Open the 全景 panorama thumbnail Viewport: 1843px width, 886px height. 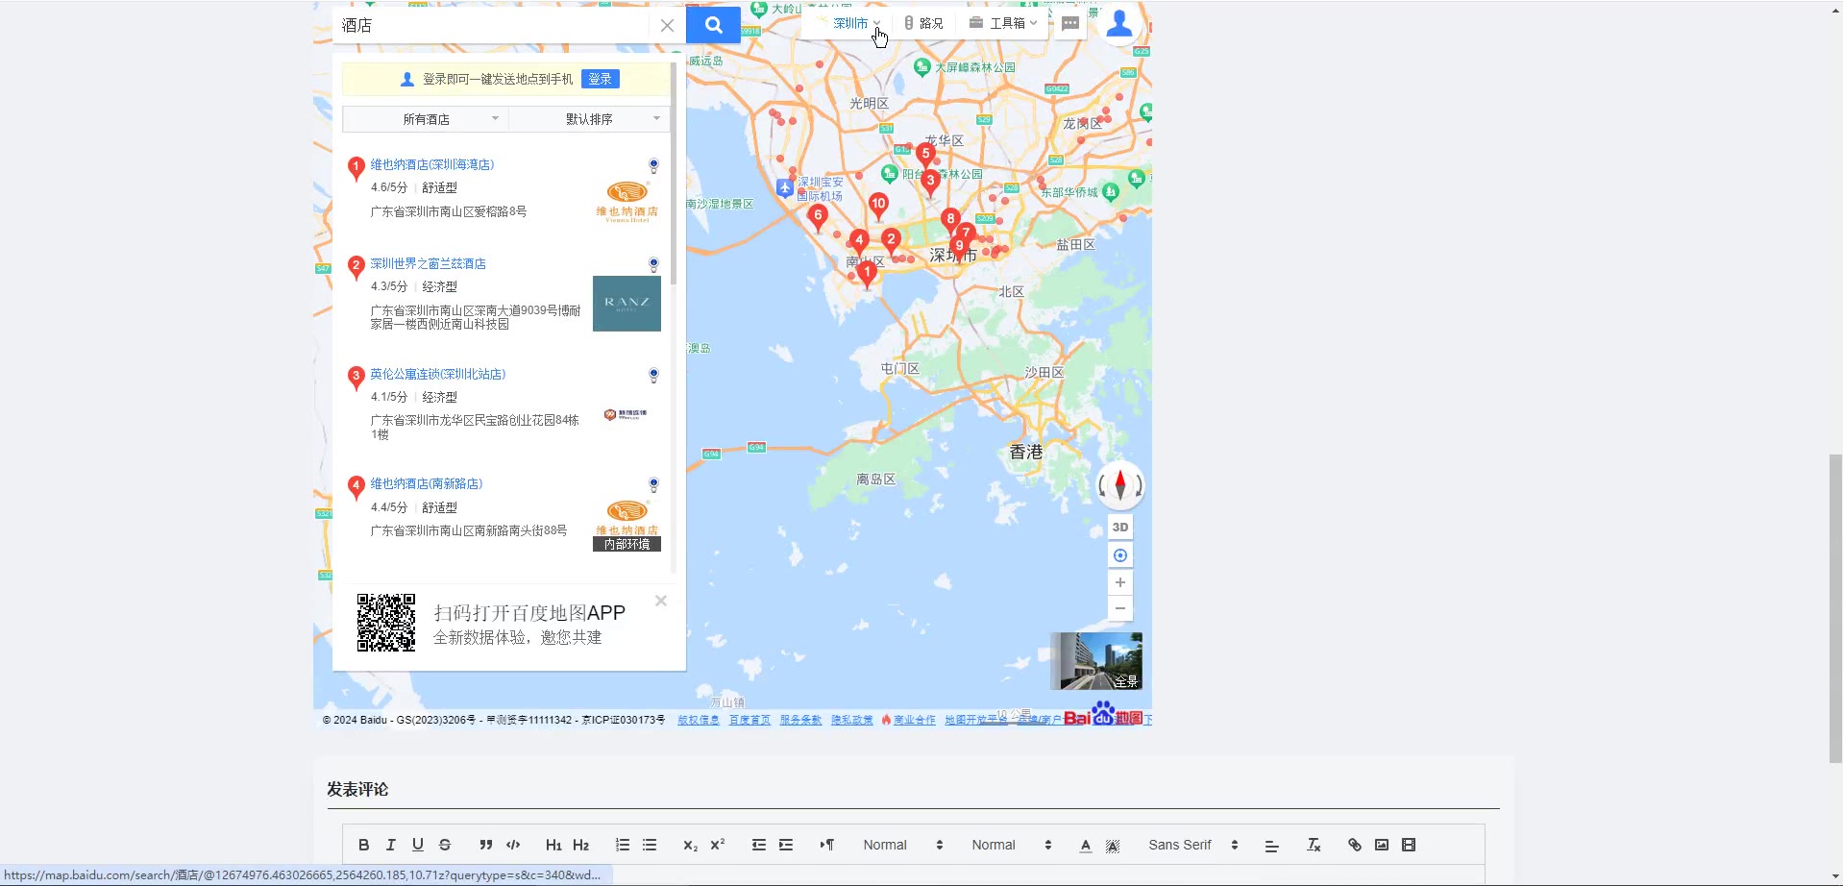point(1096,661)
